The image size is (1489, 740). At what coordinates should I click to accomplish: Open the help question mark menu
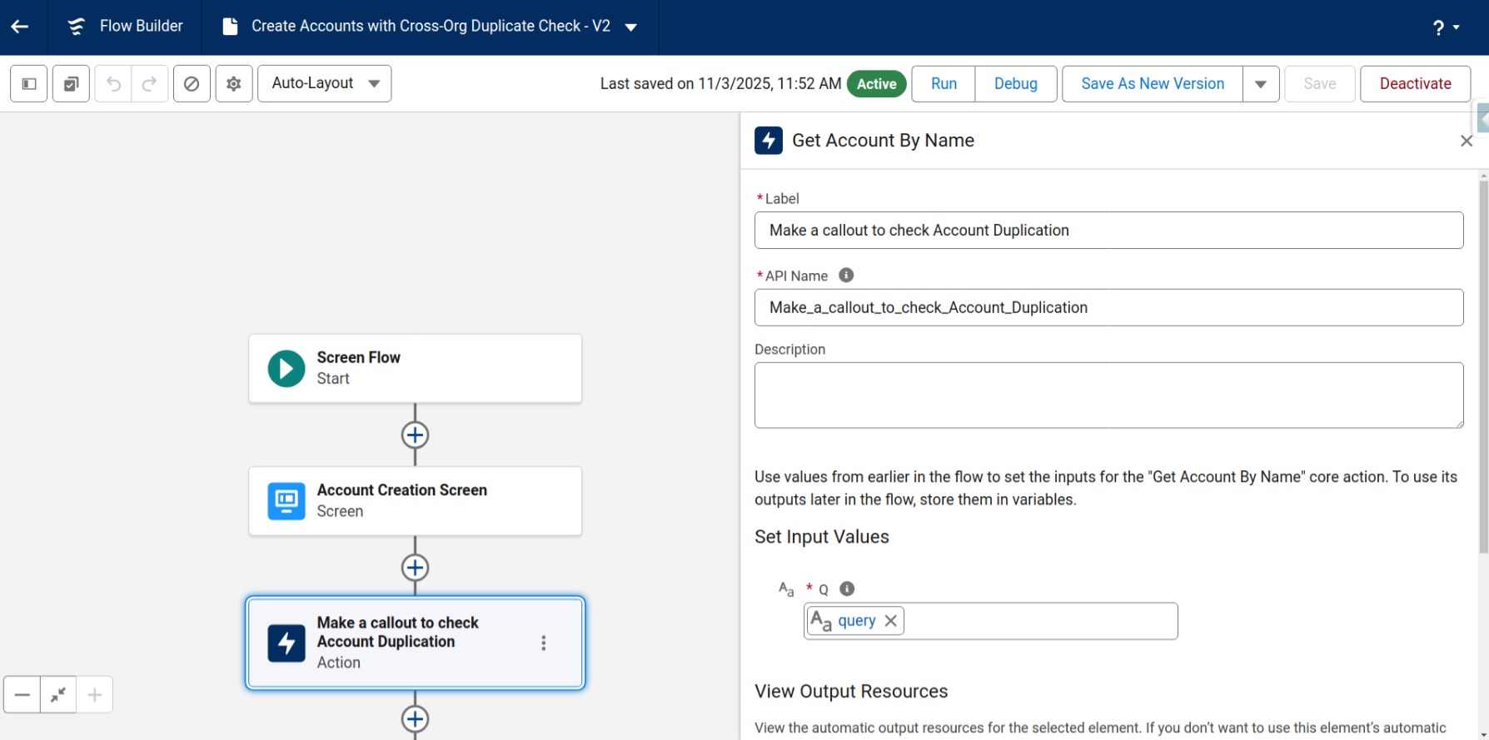1445,27
